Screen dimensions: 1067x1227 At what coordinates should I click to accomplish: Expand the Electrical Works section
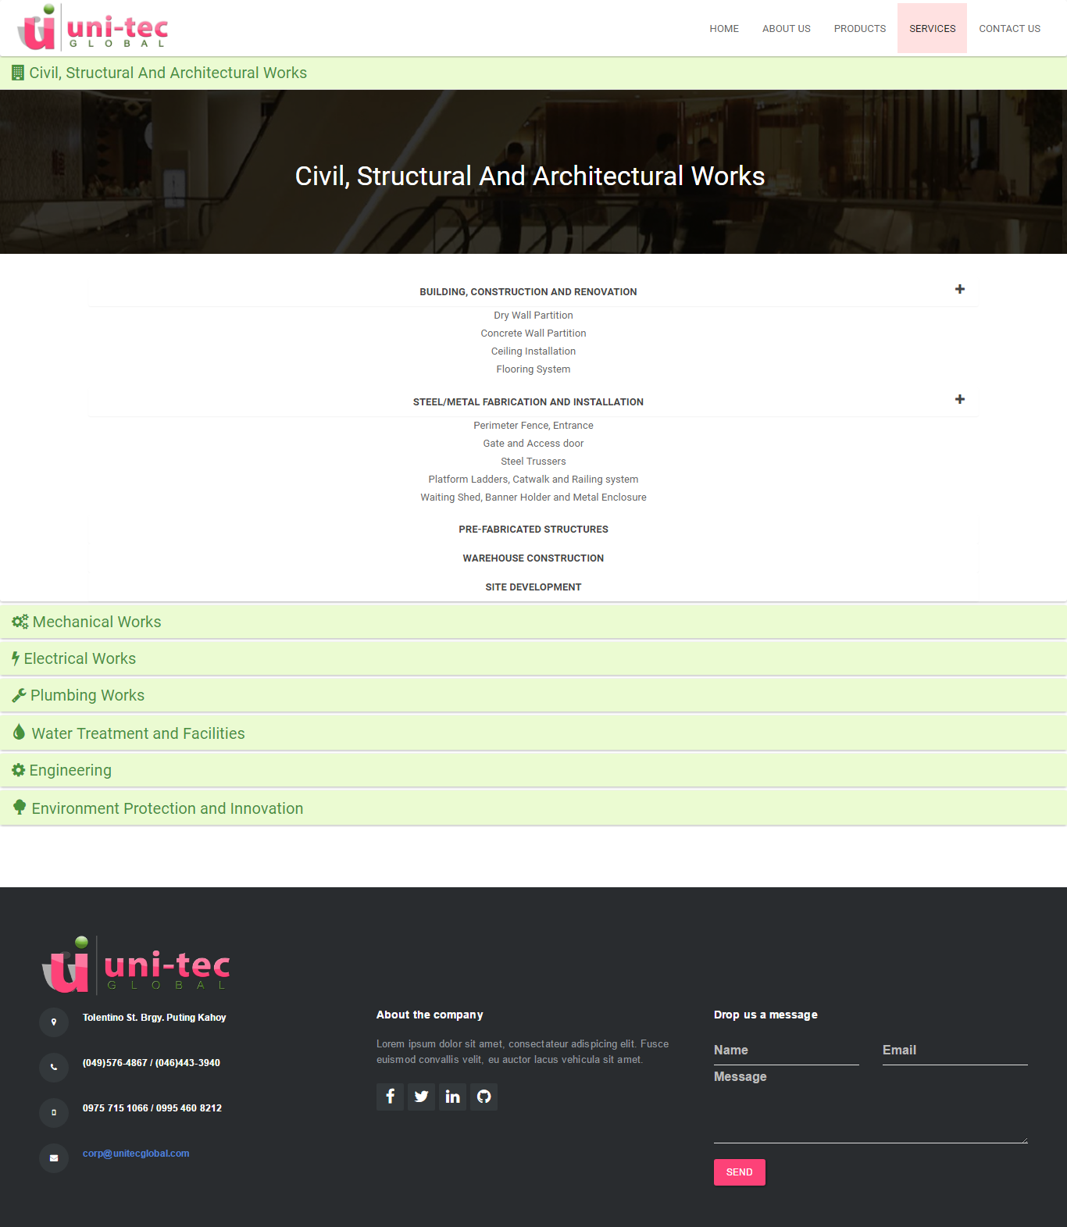point(533,658)
